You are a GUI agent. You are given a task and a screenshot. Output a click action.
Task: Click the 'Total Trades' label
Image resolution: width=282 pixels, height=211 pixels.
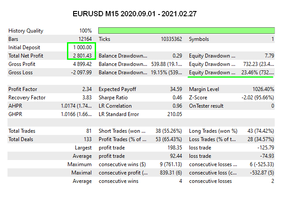tap(22, 131)
